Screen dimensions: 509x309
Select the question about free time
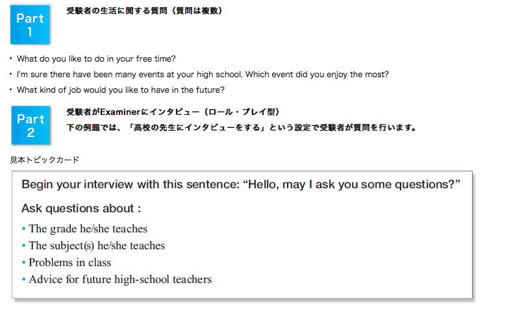point(96,58)
